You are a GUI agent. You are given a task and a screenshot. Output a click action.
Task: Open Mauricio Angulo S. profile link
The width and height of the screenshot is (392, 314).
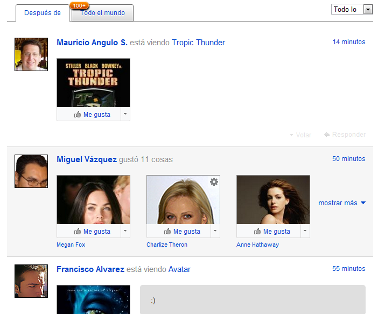92,43
